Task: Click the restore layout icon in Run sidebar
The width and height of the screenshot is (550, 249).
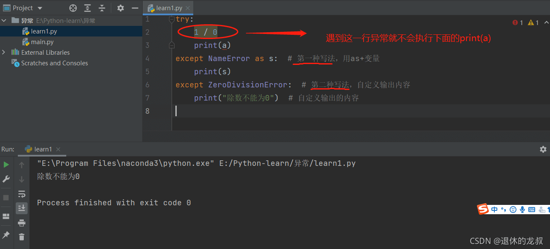Action: tap(6, 216)
